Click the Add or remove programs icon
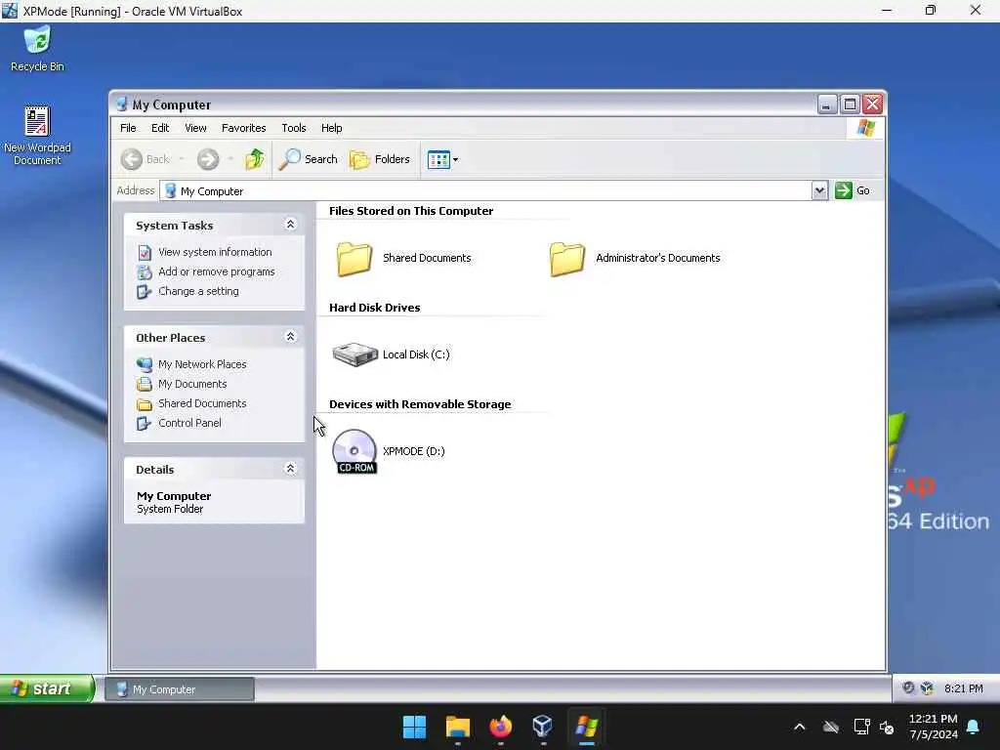 point(145,272)
